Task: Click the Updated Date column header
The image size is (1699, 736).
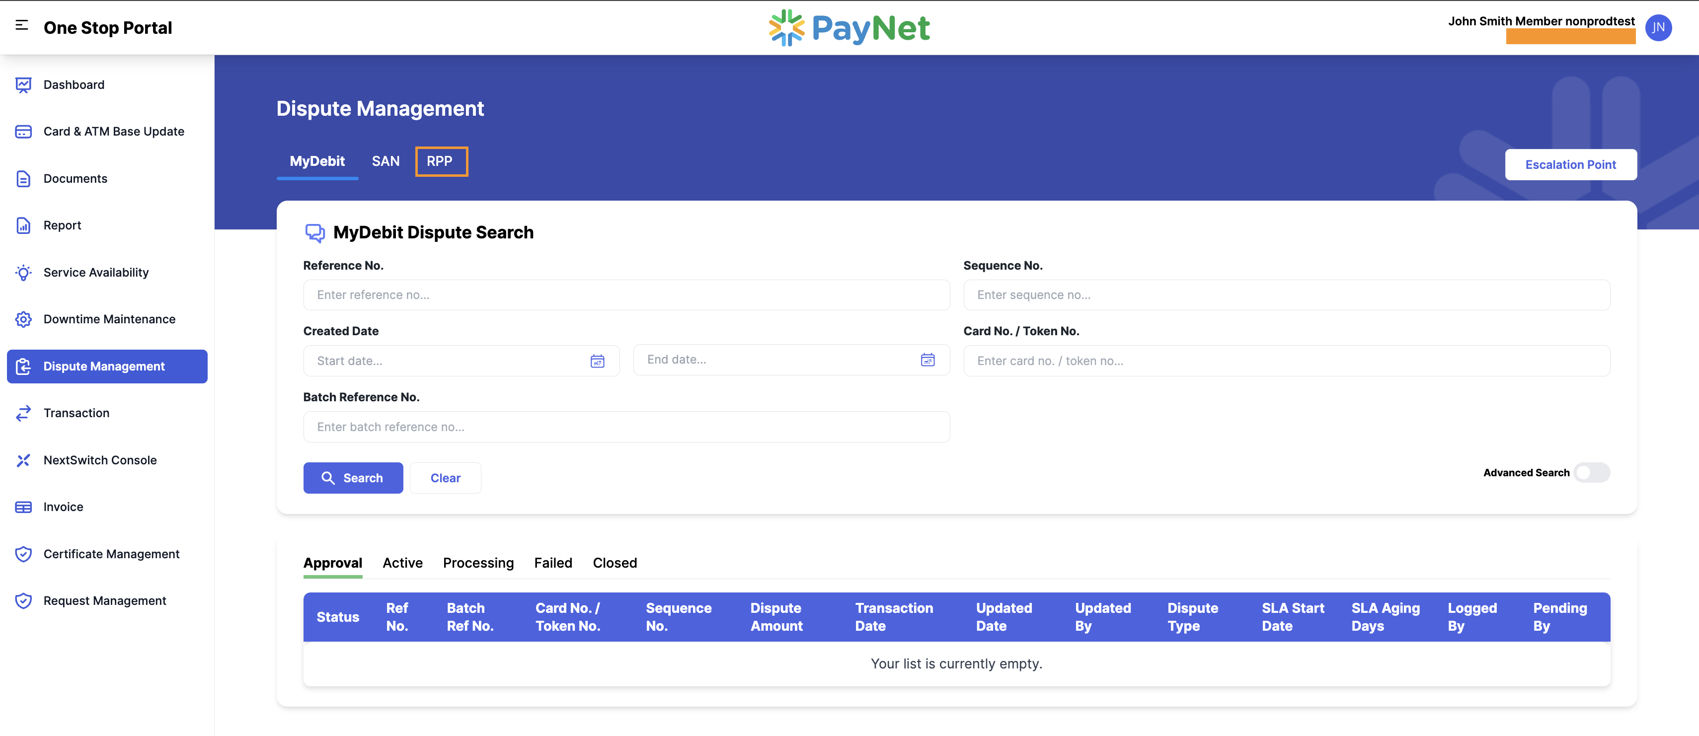Action: 1004,617
